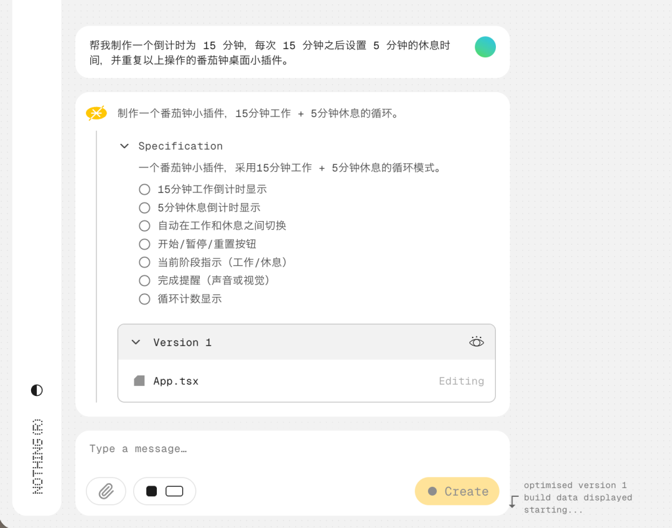
Task: Select the wide rectangle widget size icon
Action: point(174,491)
